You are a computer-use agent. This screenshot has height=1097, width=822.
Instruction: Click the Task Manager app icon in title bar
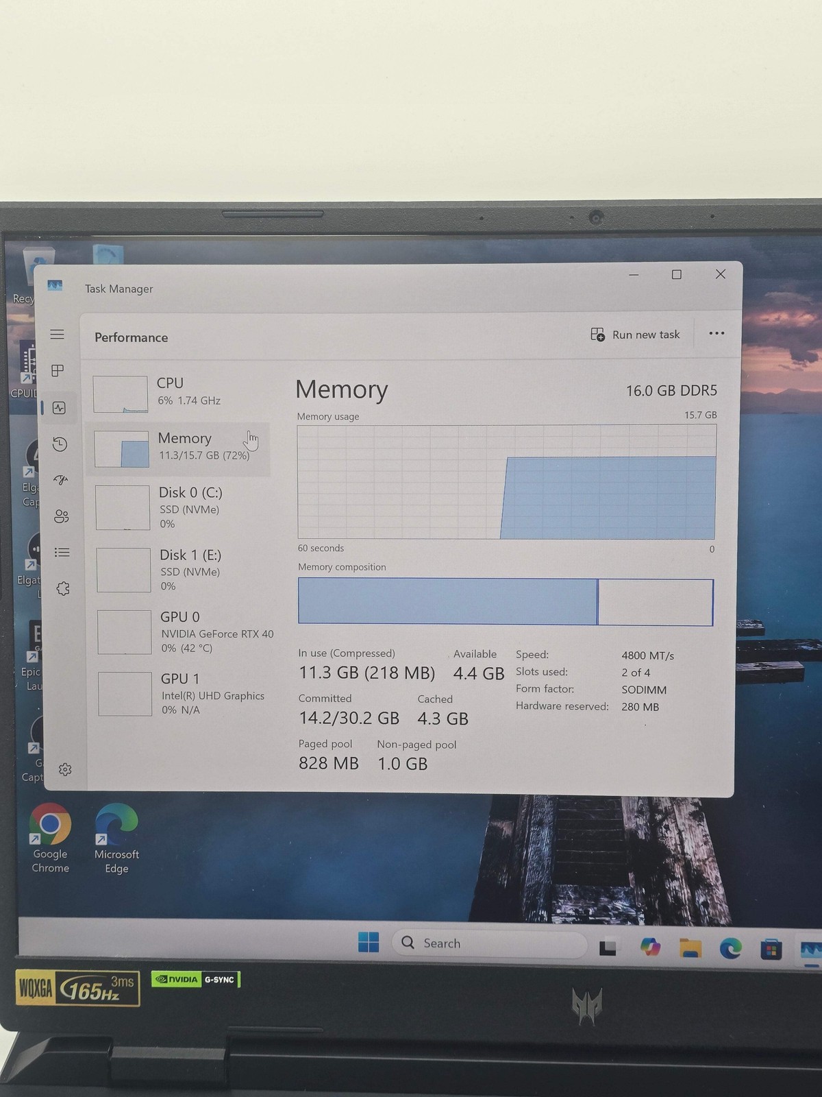coord(55,285)
